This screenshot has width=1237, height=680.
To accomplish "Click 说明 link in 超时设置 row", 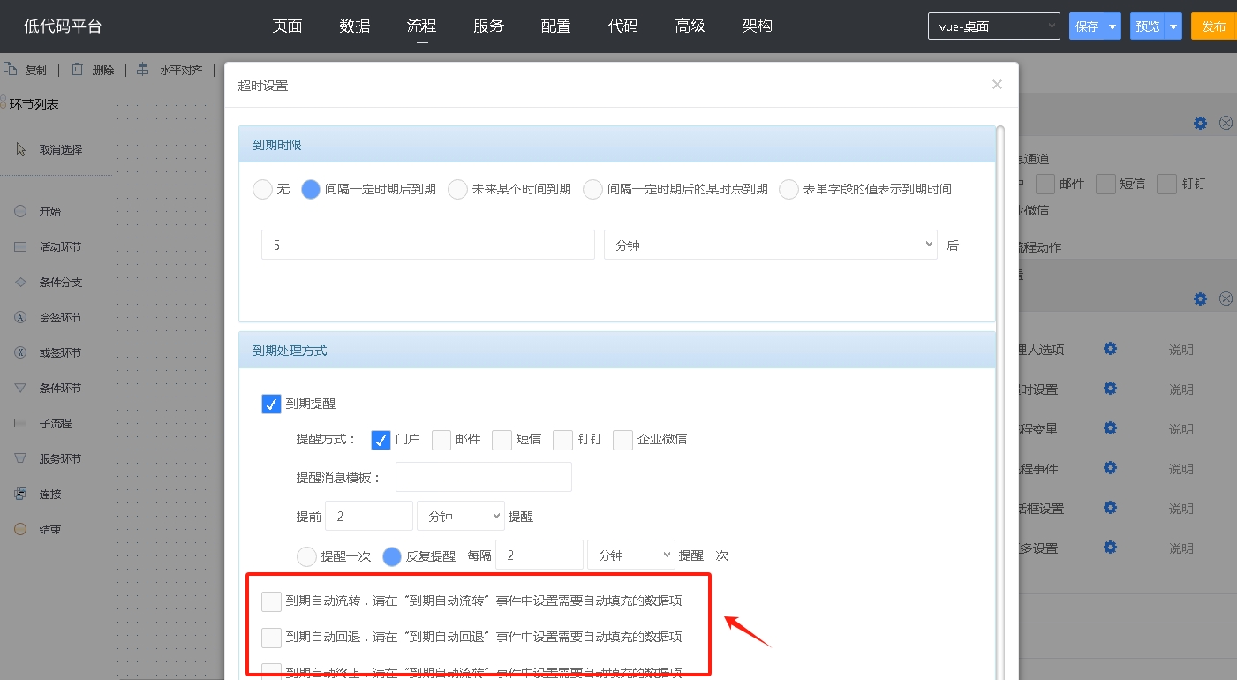I will tap(1181, 389).
